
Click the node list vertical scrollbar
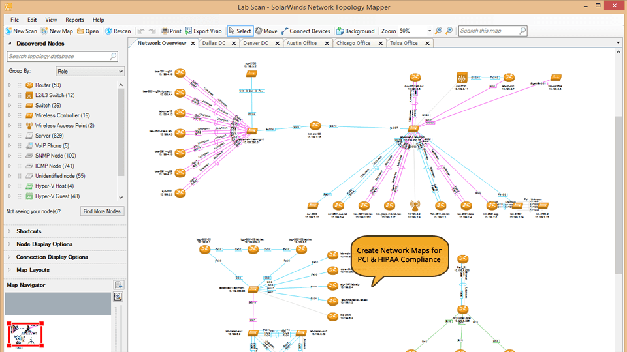(121, 132)
